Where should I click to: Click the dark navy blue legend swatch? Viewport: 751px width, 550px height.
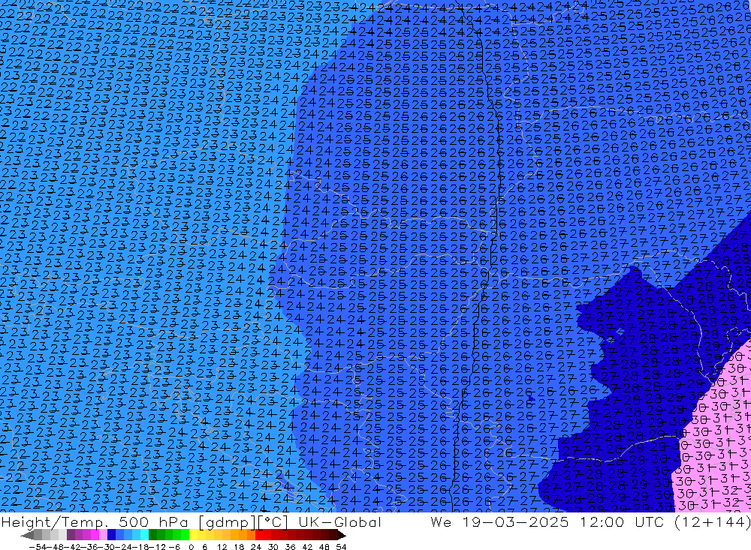click(111, 535)
